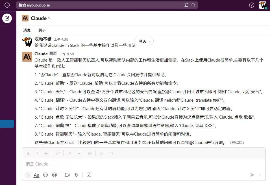
Task: Record an audio clip with microphone
Action: pos(76,175)
